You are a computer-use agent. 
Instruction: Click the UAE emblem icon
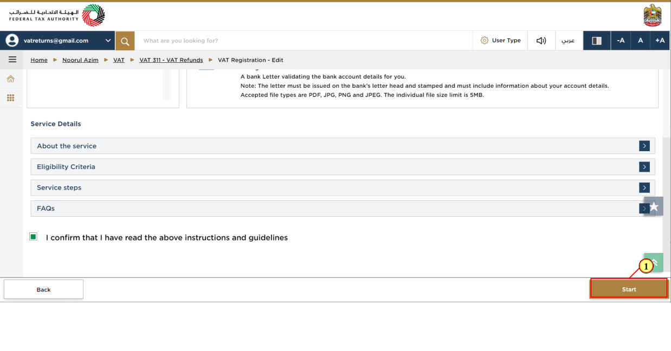pos(652,16)
